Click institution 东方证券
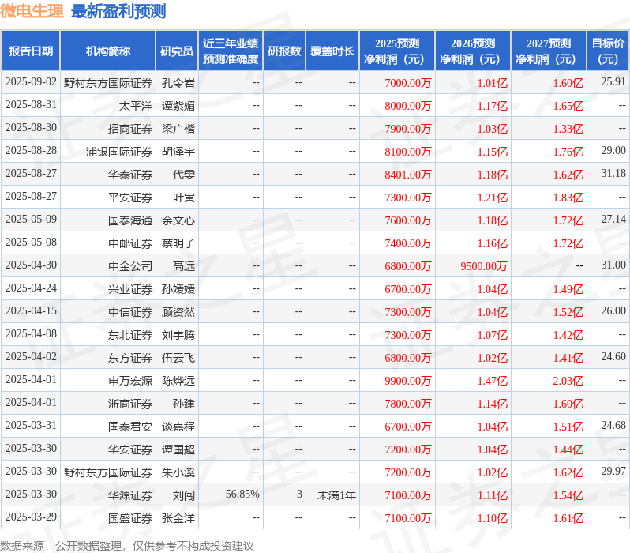 (x=130, y=359)
